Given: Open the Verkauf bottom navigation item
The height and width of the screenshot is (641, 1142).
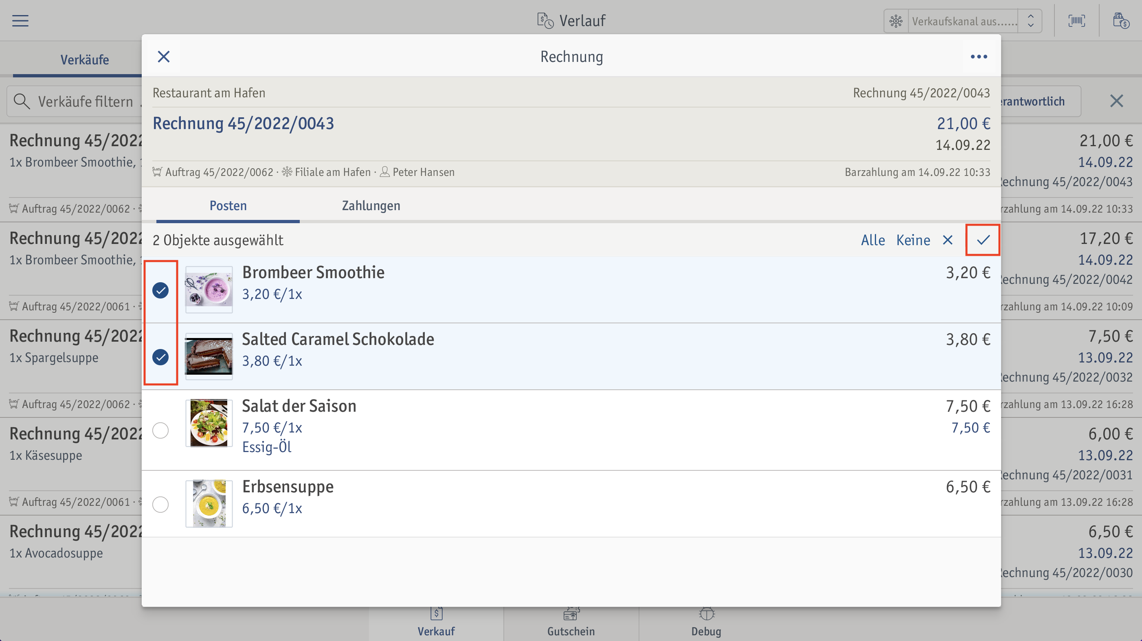Looking at the screenshot, I should tap(436, 623).
